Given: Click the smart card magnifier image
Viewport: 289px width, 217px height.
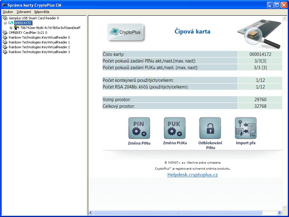Looking at the screenshot, I should pos(259,34).
